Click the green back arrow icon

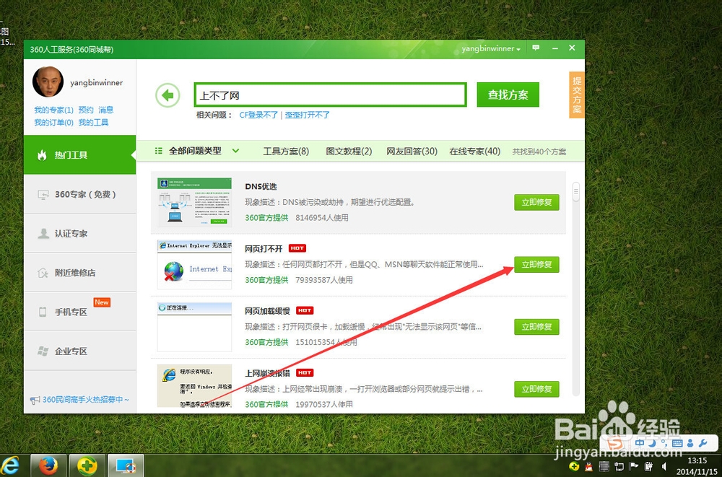click(168, 95)
